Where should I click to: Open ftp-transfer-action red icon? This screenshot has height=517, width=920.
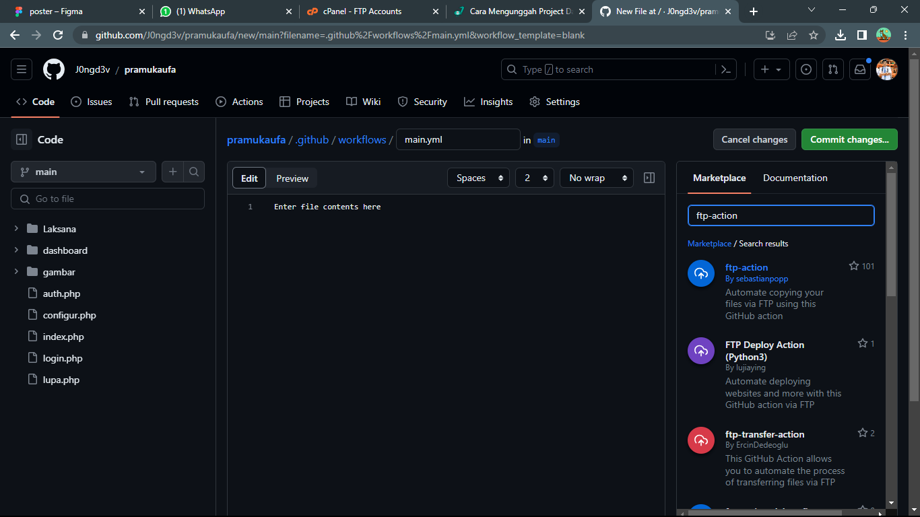tap(701, 440)
